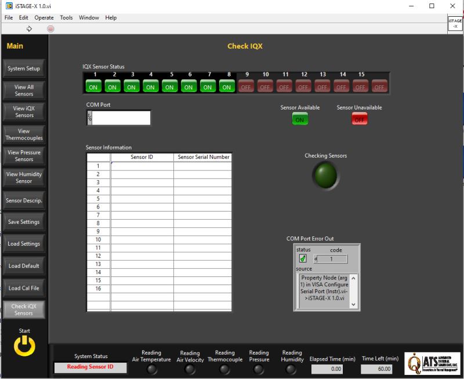The width and height of the screenshot is (464, 379).
Task: Click the System Setup button
Action: point(24,68)
